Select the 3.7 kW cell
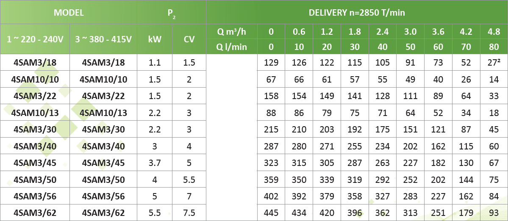 pyautogui.click(x=154, y=163)
